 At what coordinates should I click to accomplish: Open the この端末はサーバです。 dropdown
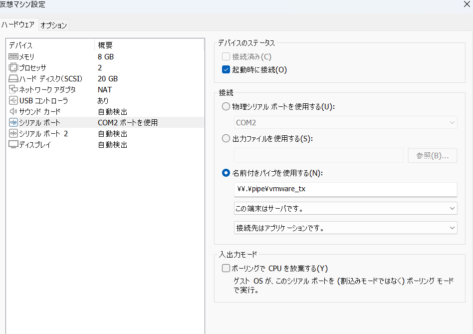coord(345,209)
